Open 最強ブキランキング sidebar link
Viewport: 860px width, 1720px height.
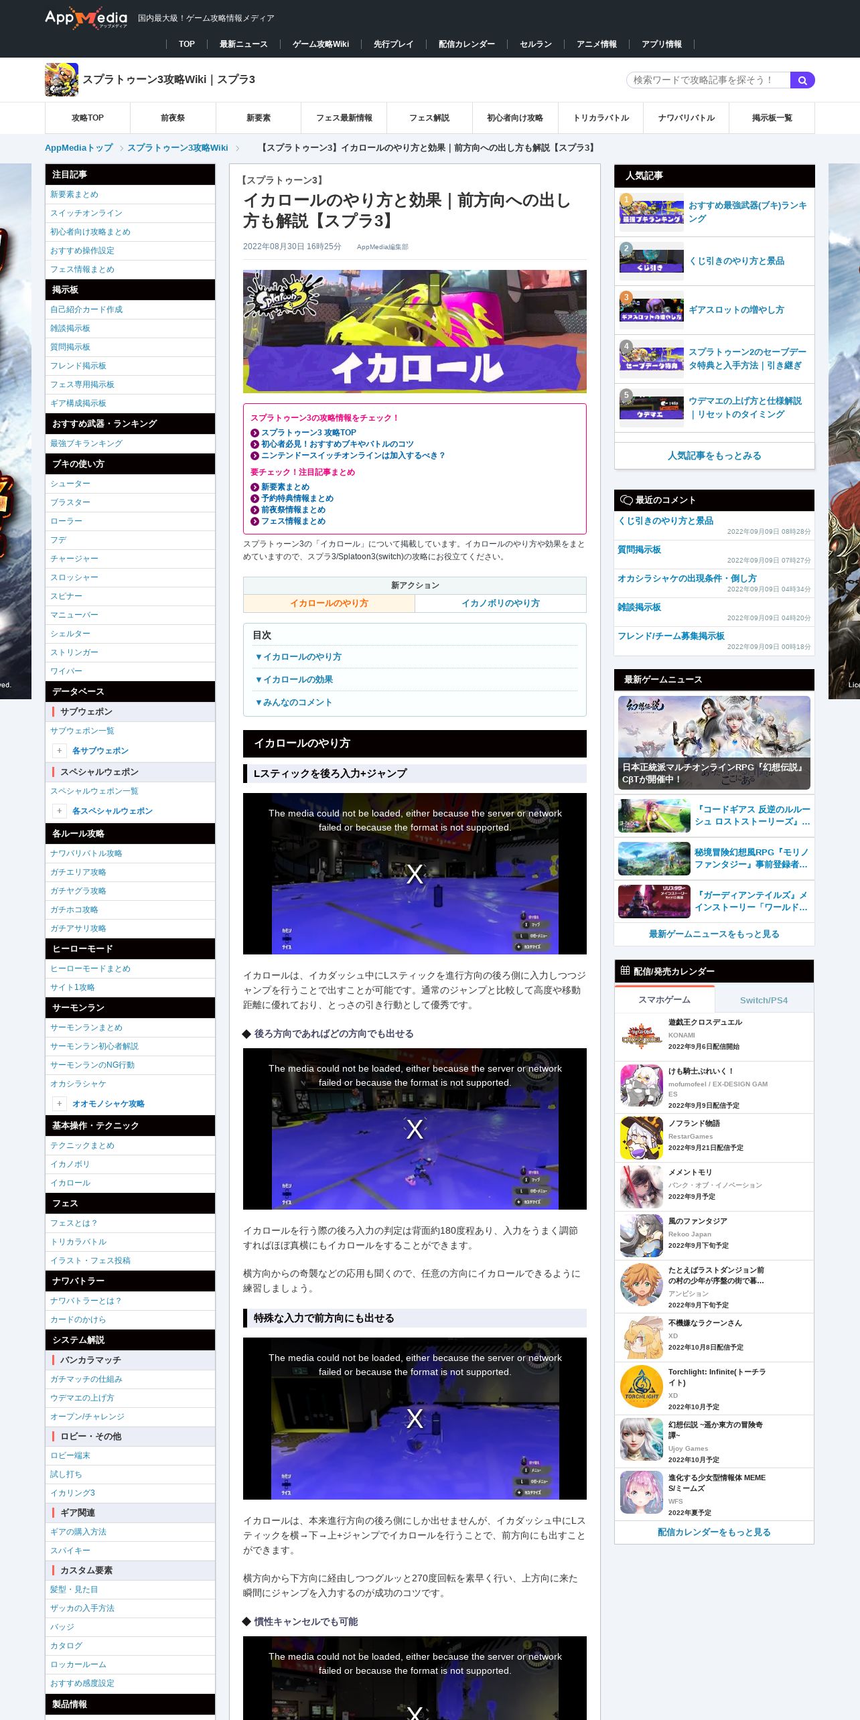[x=86, y=443]
